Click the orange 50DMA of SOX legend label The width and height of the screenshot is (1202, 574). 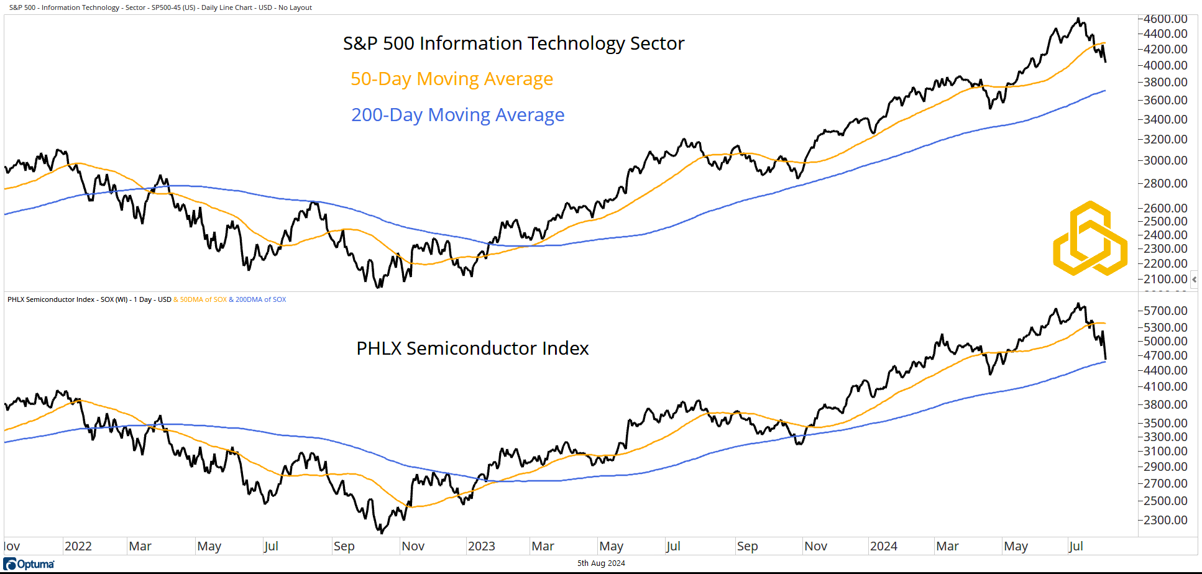(x=203, y=299)
